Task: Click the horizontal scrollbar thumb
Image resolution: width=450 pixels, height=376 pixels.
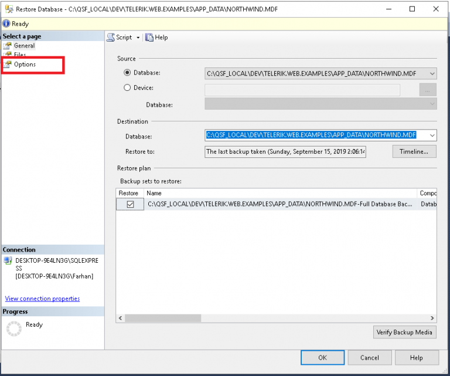Action: coord(163,318)
